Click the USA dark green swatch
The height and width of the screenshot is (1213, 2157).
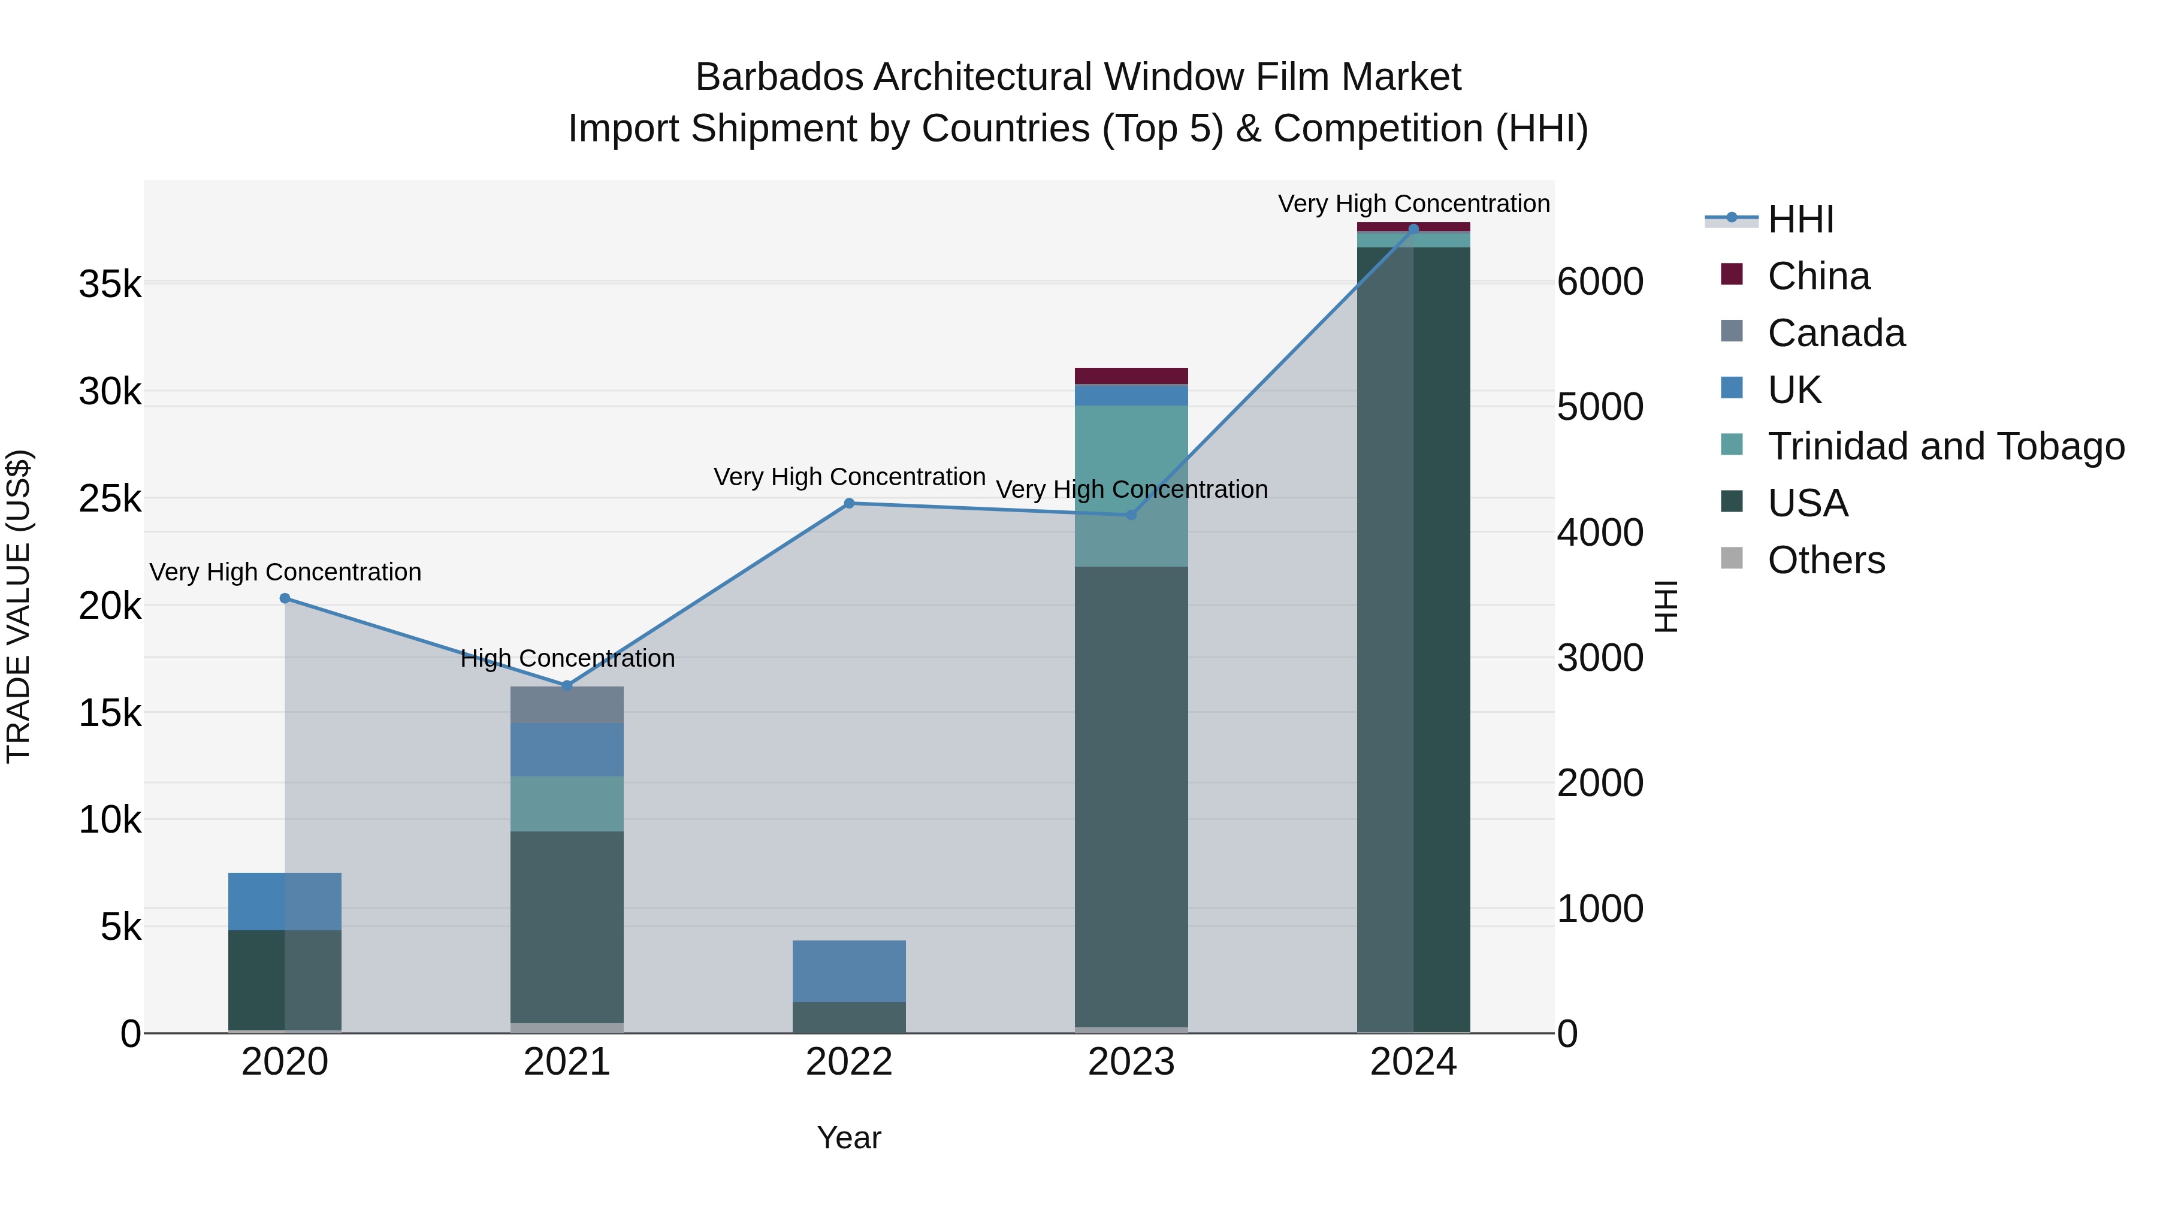pos(1732,501)
